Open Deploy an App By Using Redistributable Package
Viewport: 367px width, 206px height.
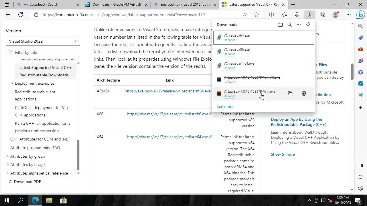(x=298, y=122)
